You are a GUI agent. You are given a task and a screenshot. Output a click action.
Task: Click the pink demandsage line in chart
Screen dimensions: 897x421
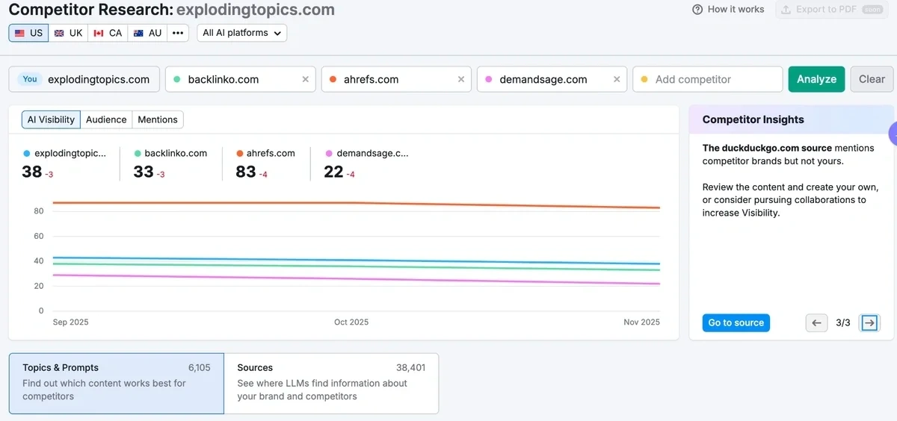356,279
